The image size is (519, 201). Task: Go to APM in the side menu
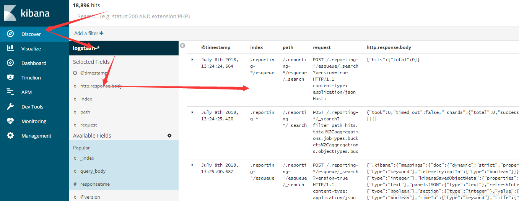26,92
